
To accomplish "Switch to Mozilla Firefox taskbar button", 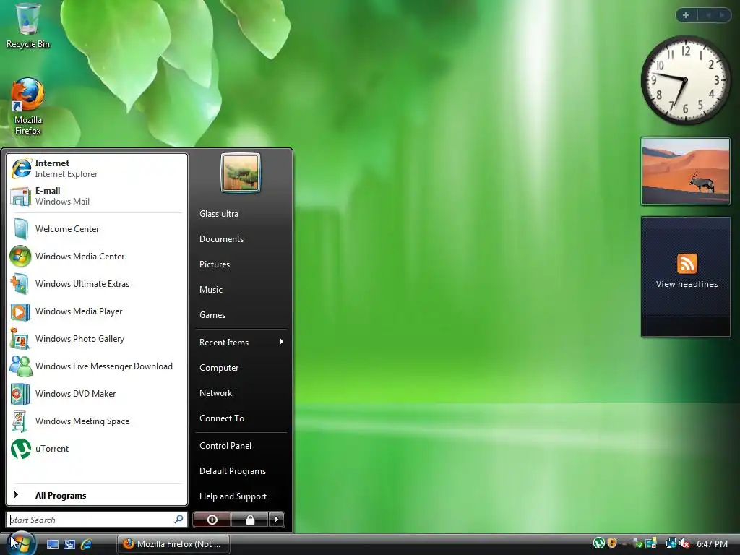I will click(173, 544).
